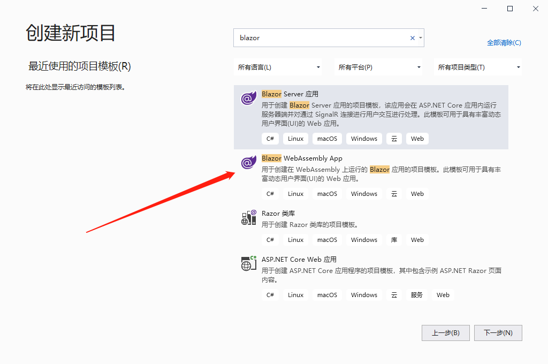Click the 上一步(B) back button

click(446, 333)
